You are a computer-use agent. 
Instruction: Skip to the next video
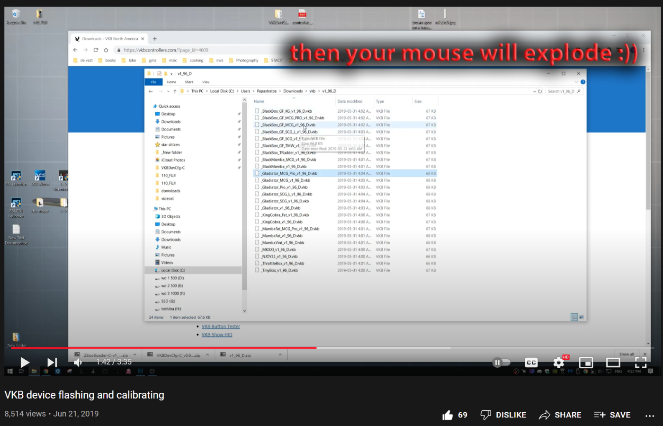point(52,363)
